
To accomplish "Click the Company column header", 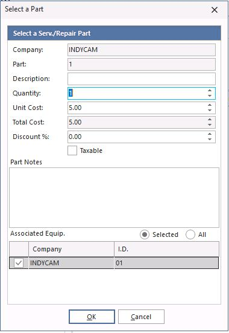I will (x=71, y=249).
